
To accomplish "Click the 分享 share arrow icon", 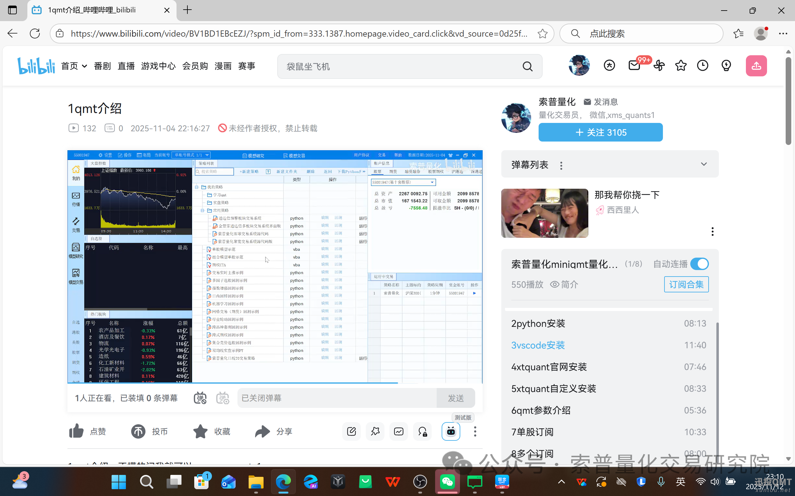I will click(x=261, y=431).
